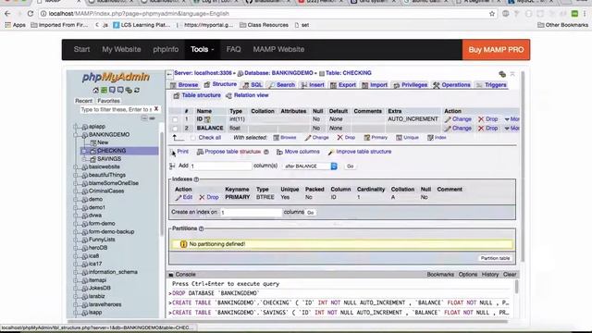Screen dimensions: 592x333
Task: Open Console History
Action: [489, 275]
